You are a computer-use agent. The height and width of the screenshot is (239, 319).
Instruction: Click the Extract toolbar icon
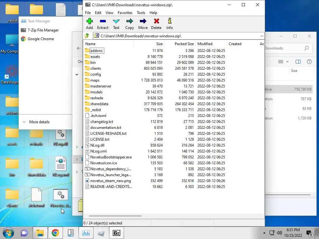coord(103,24)
